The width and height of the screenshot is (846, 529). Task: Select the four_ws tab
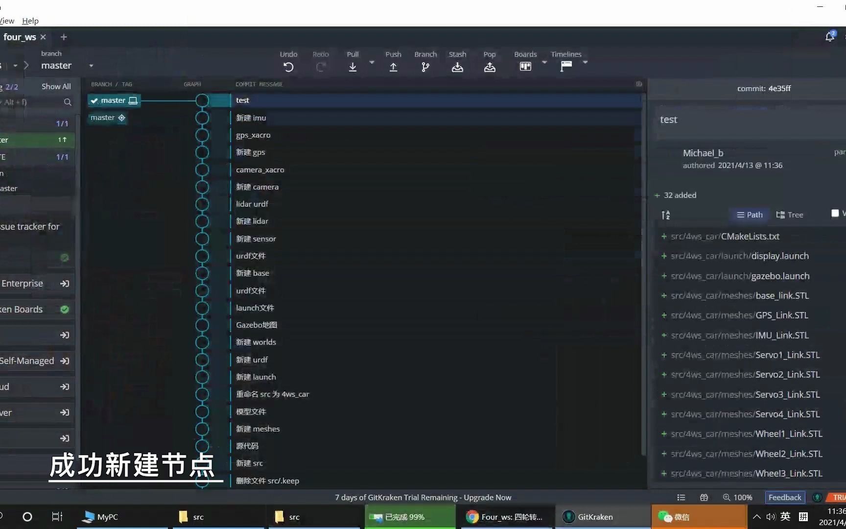click(x=20, y=37)
